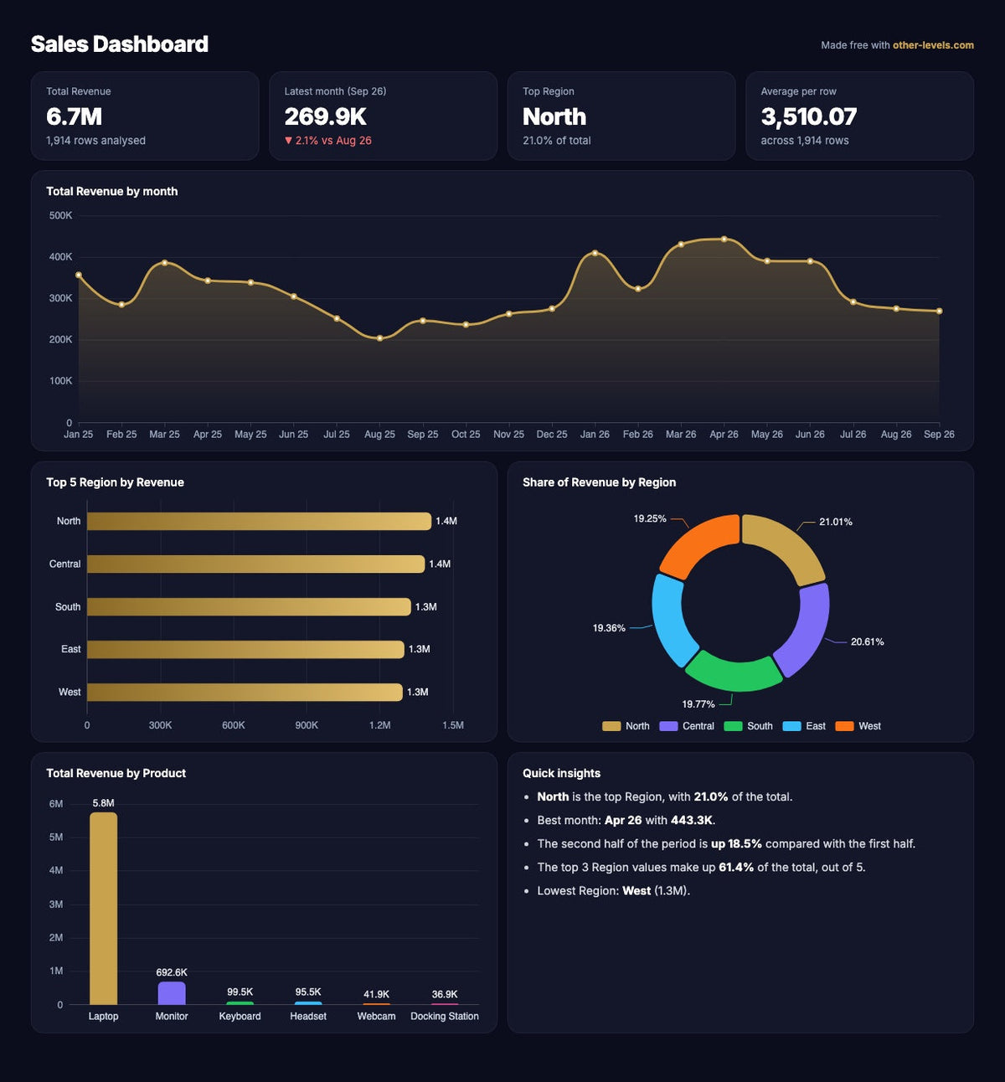The height and width of the screenshot is (1082, 1005).
Task: Click the North value in Top Region card
Action: (x=554, y=116)
